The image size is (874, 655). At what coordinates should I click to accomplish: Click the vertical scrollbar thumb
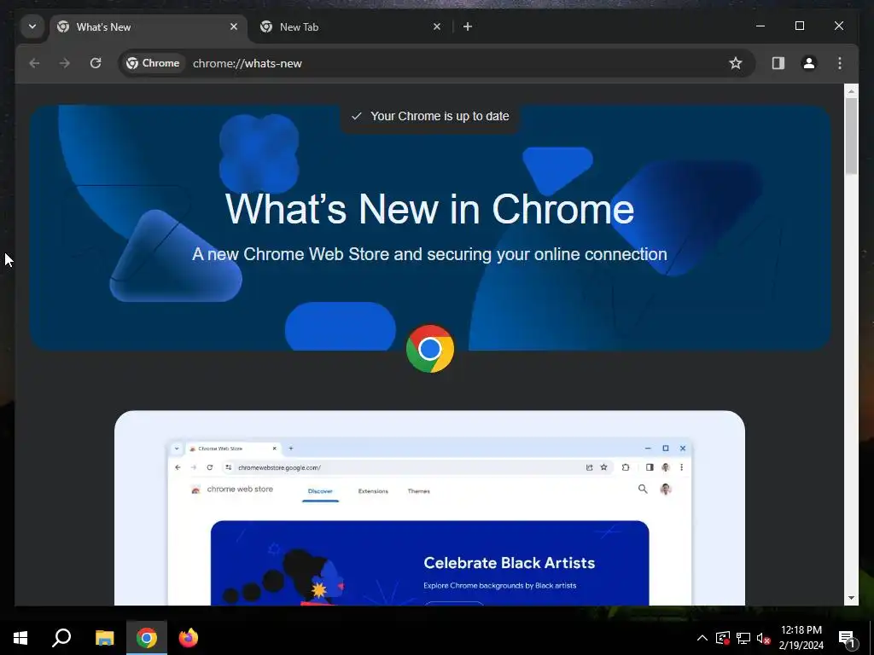851,136
